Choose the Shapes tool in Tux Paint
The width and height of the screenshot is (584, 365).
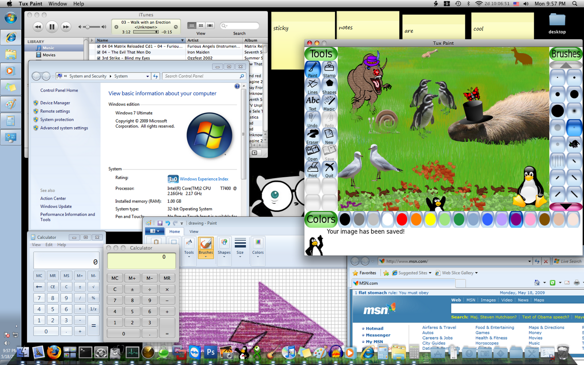[x=329, y=86]
